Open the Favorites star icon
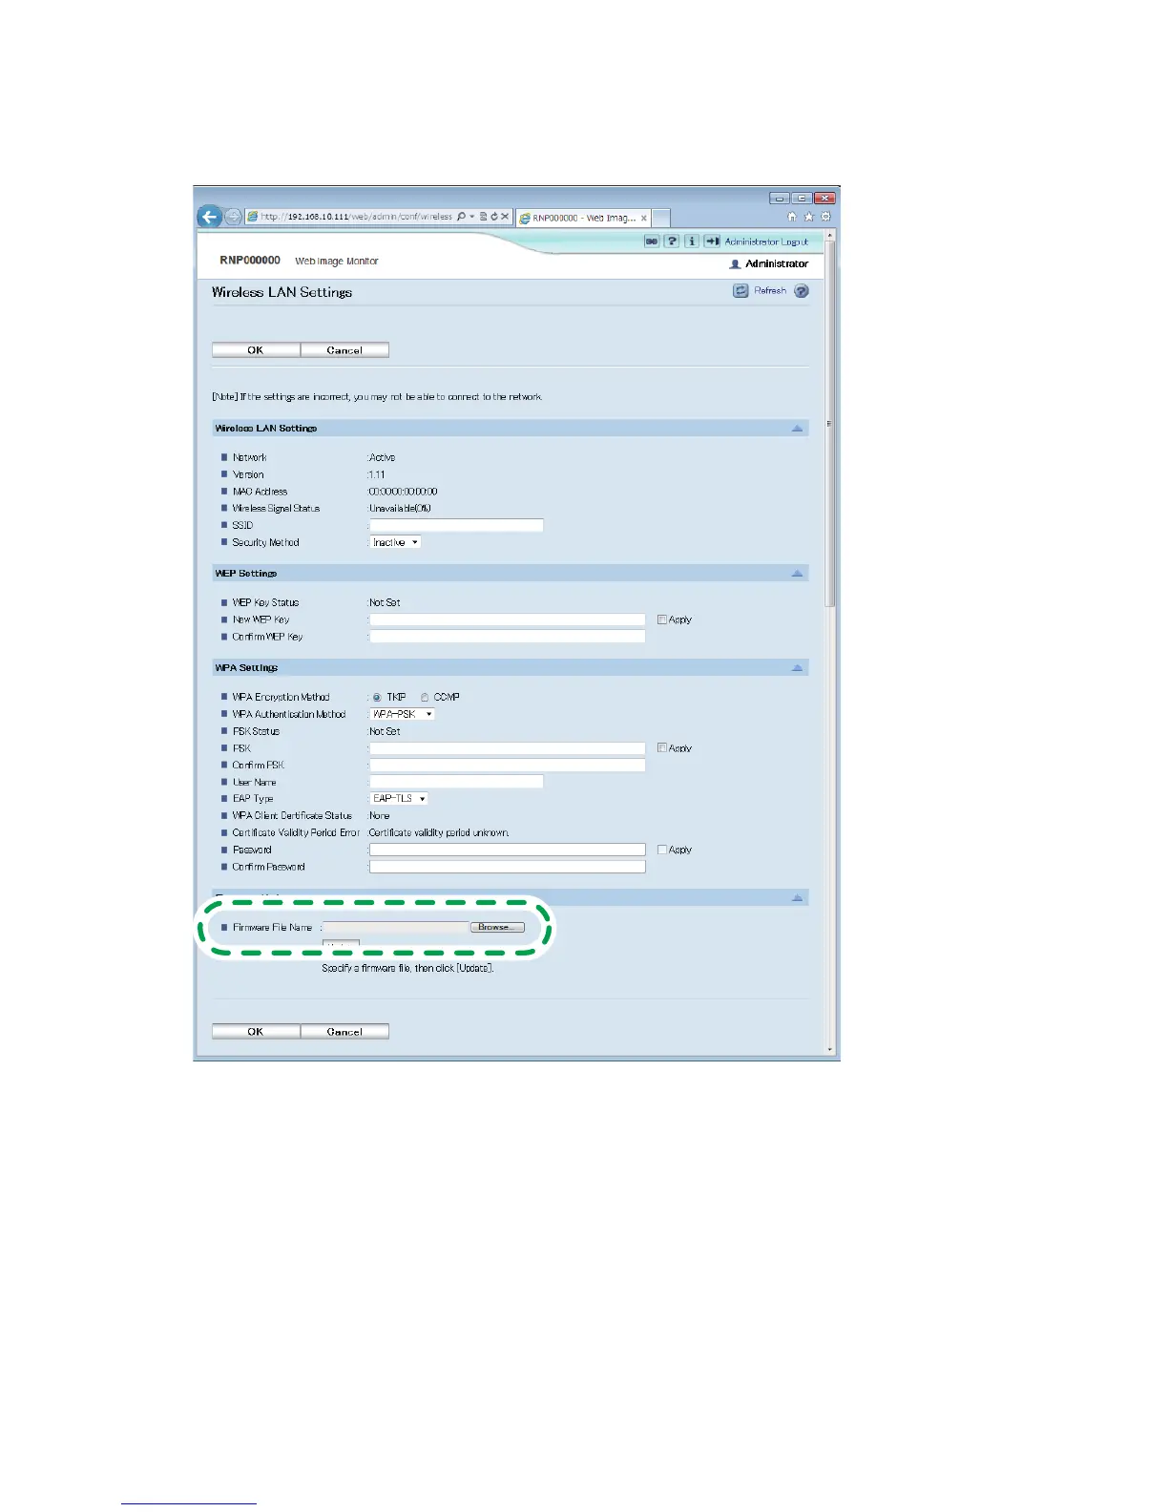This screenshot has height=1512, width=1168. (x=808, y=218)
